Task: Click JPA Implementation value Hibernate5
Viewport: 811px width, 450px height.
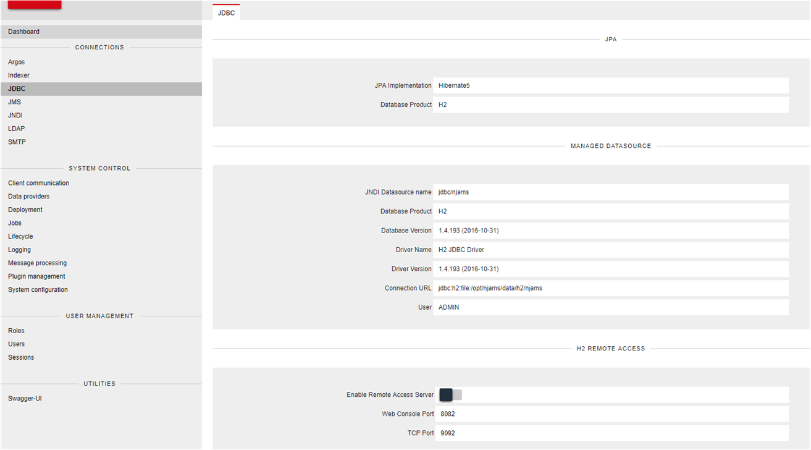Action: (611, 85)
